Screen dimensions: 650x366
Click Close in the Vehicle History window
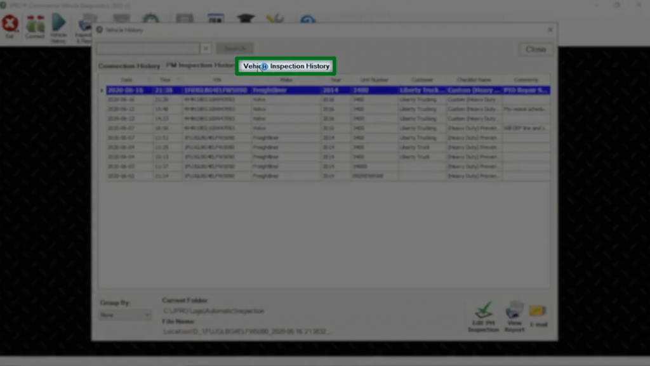point(535,49)
